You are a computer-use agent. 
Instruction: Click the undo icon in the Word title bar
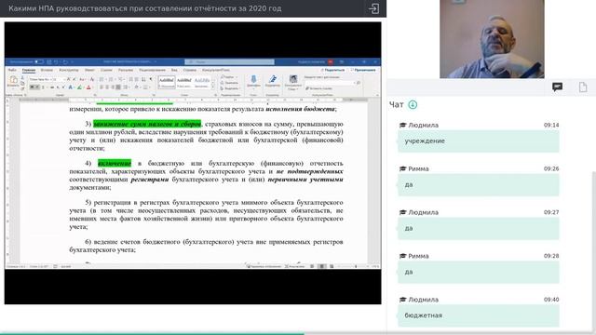[56, 62]
